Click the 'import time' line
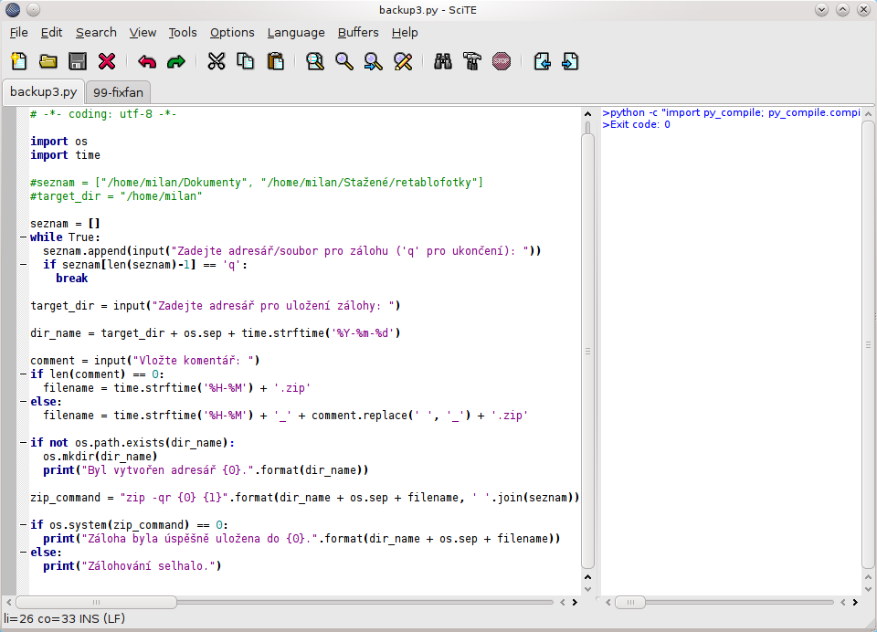877x632 pixels. coord(66,155)
